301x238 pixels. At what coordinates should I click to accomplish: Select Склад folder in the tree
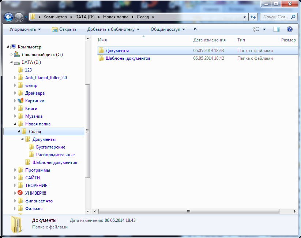[x=35, y=132]
